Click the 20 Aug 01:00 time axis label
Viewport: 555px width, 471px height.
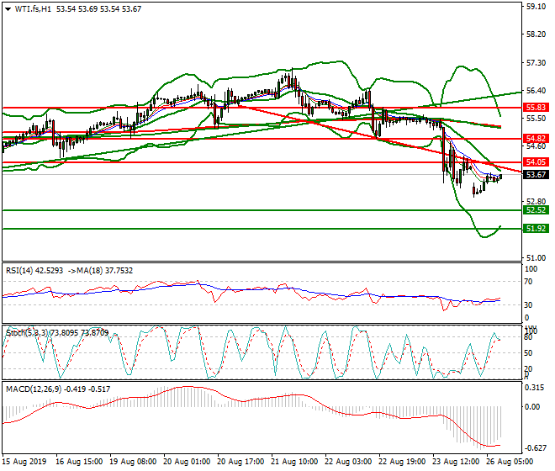point(187,462)
